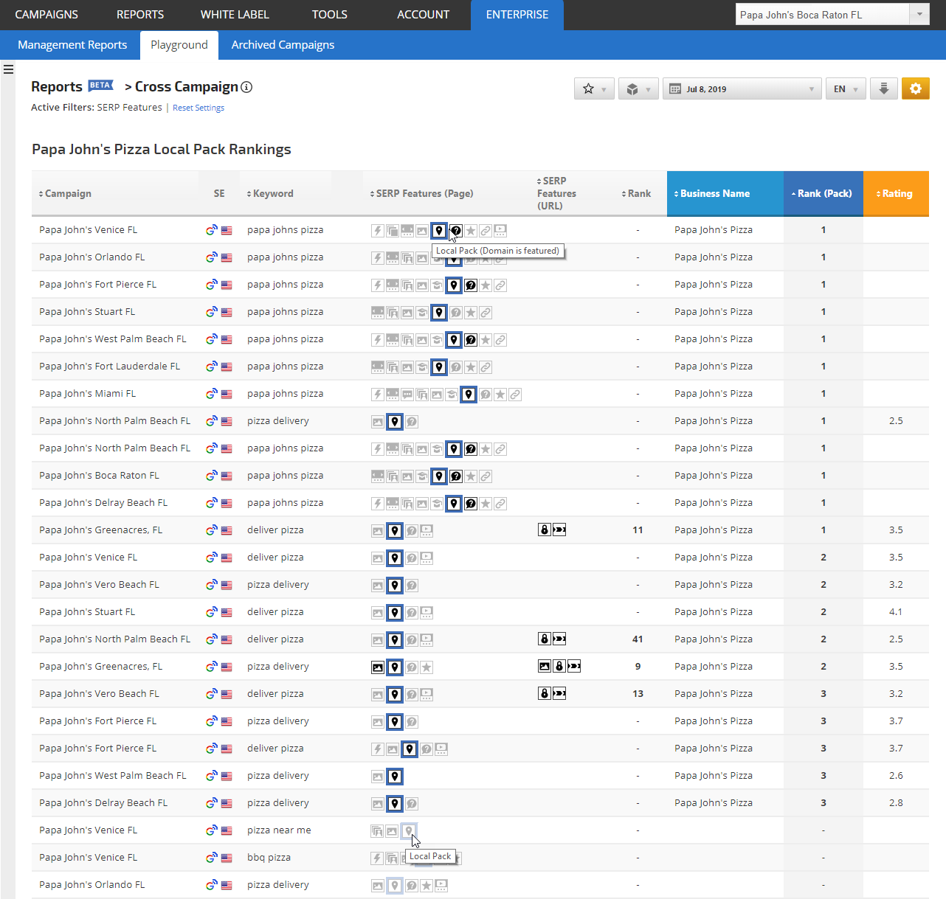
Task: Click the Reset Settings link
Action: (x=198, y=108)
